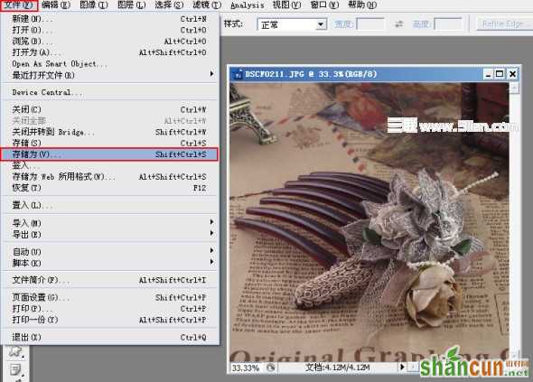Click the 宽度 input field
The width and height of the screenshot is (533, 382).
click(370, 24)
